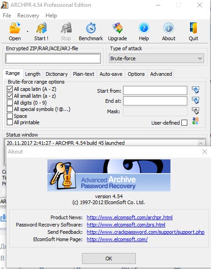Screen dimensions: 211x269
Task: Open the Product News archpr.html link
Action: pyautogui.click(x=129, y=217)
